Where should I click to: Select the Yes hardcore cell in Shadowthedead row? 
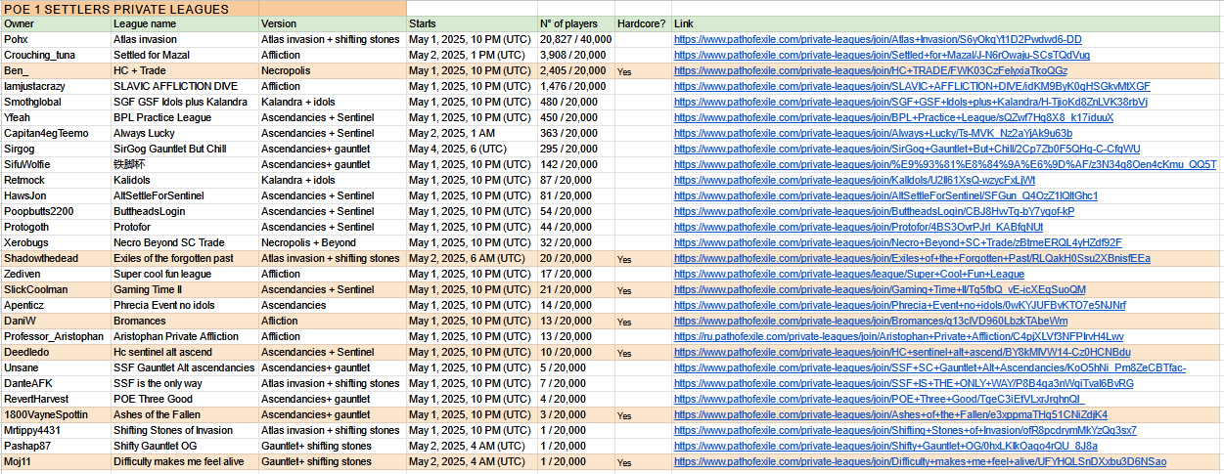[x=642, y=258]
